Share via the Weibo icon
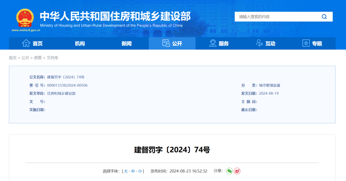The image size is (346, 181). click(x=237, y=171)
